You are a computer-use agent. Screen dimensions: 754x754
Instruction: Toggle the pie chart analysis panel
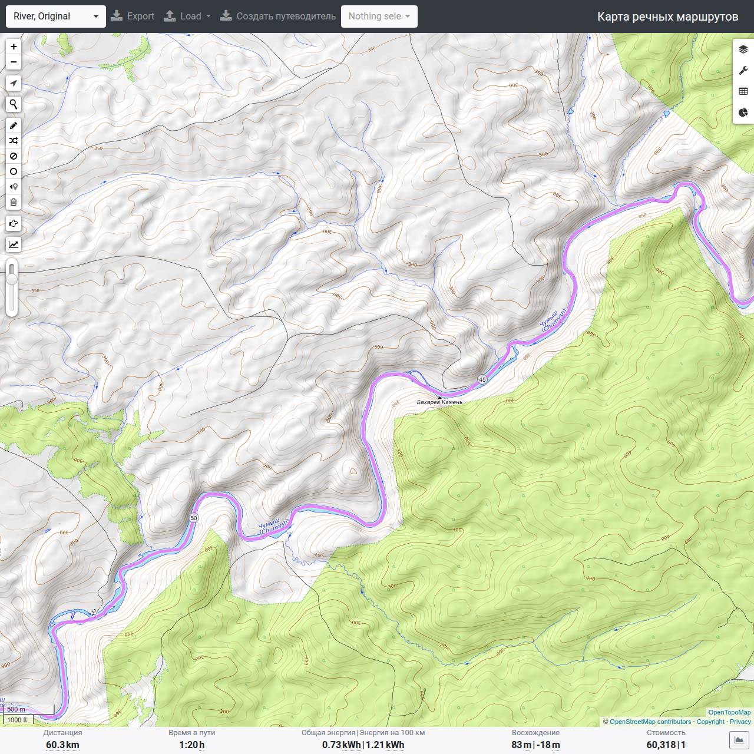[743, 113]
